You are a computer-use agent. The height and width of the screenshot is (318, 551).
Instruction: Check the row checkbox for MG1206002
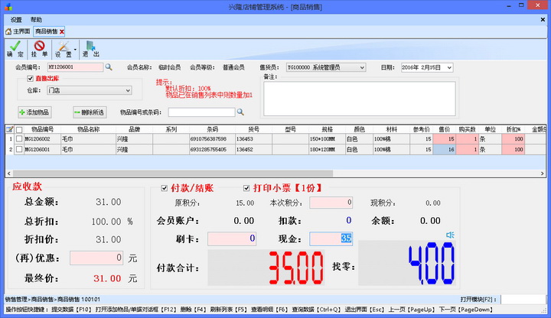[x=19, y=139]
